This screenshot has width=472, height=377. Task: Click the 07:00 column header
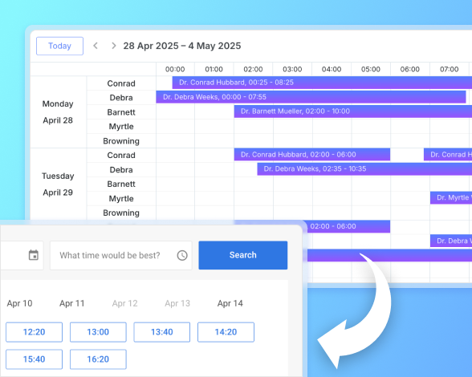(450, 69)
